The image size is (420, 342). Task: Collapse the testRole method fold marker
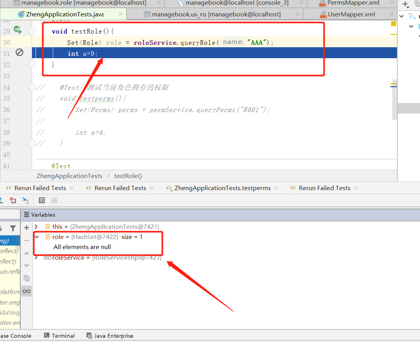32,31
